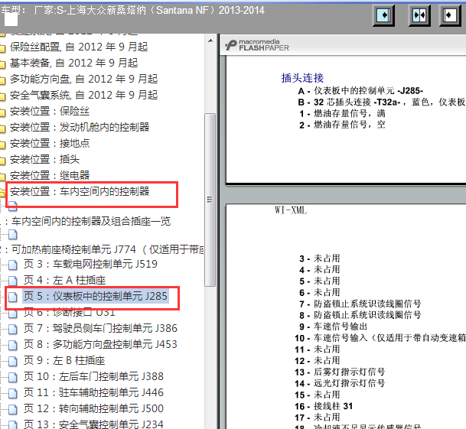The image size is (466, 429).
Task: Open 页 9：左 B 柱插座
Action: point(64,361)
